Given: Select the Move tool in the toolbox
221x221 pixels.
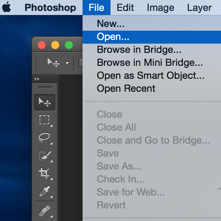Looking at the screenshot, I should point(44,102).
